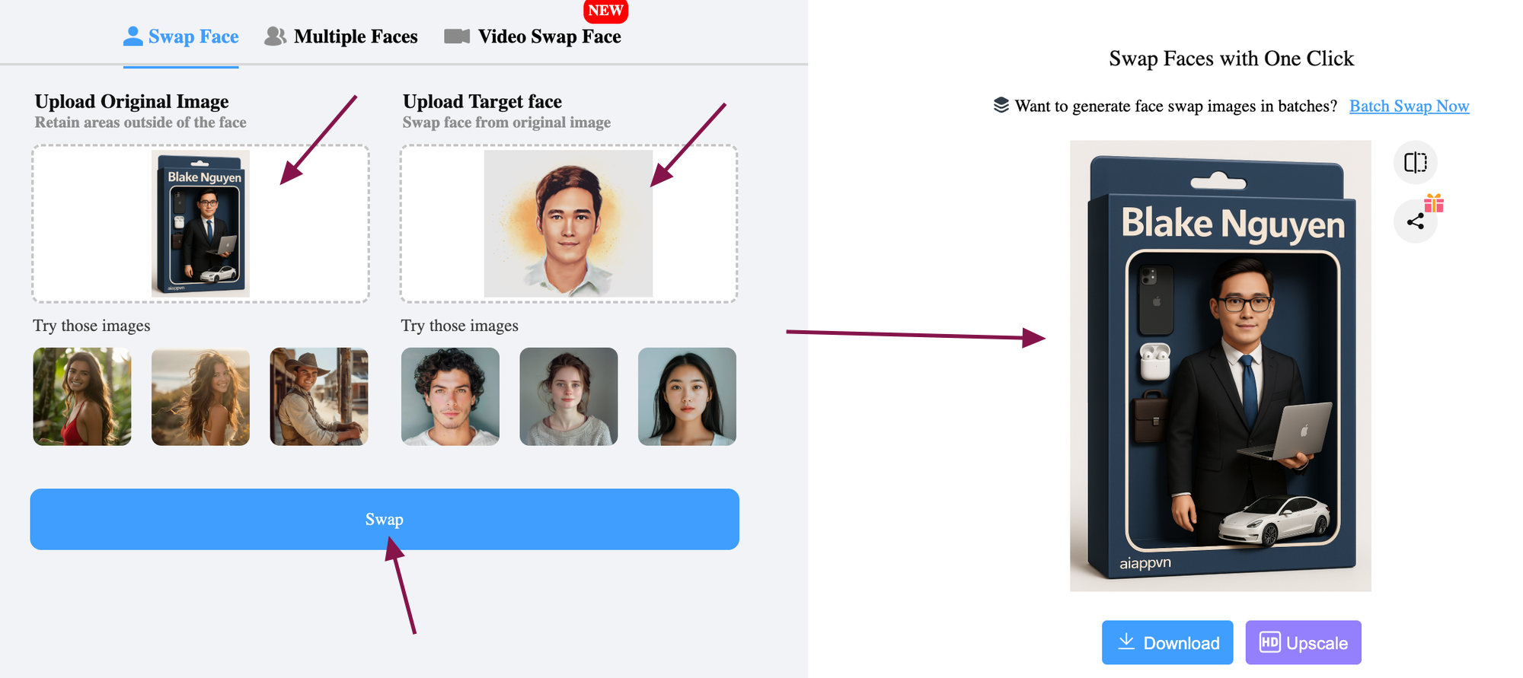Click the stacked layers batch icon
This screenshot has width=1523, height=678.
point(1001,105)
